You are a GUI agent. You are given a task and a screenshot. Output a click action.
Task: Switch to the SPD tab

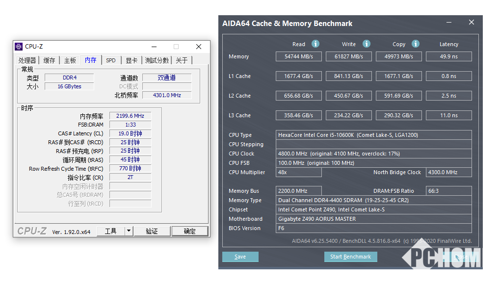pos(111,60)
